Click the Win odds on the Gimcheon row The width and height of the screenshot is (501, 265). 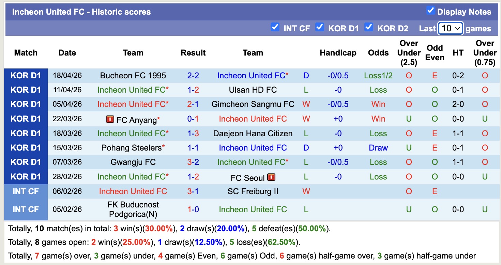[x=378, y=104]
